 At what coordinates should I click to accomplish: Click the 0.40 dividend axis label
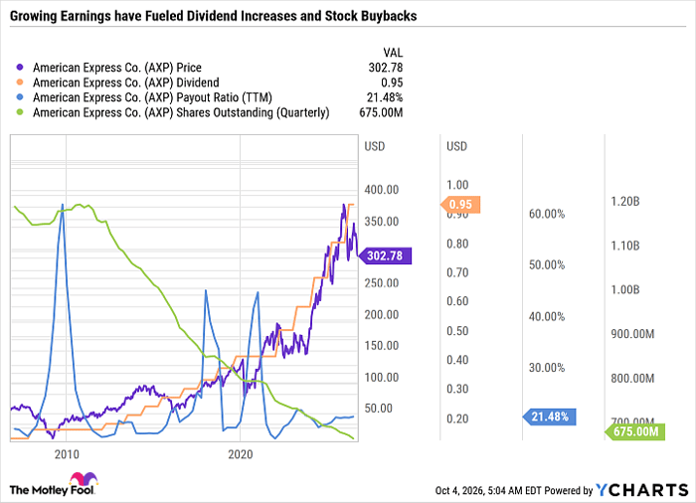(x=457, y=360)
